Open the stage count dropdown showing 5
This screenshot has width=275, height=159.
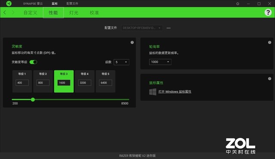[121, 62]
